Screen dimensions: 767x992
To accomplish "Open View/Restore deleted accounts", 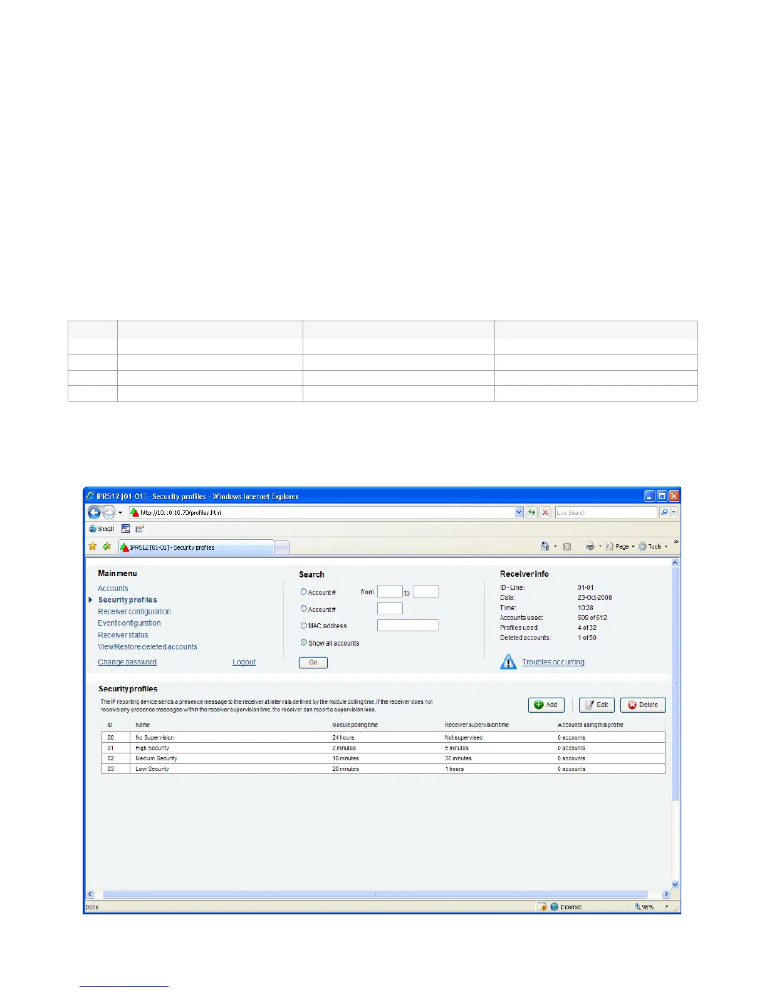I will click(x=147, y=647).
